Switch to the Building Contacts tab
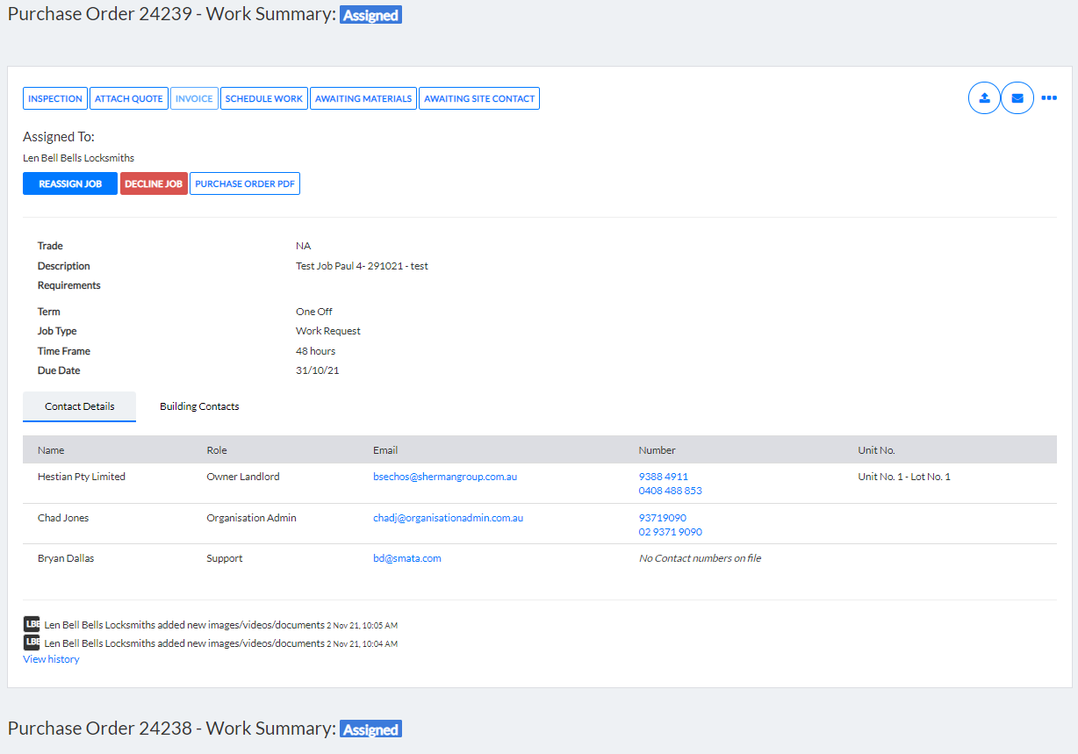Screen dimensions: 1078x754 pyautogui.click(x=199, y=406)
